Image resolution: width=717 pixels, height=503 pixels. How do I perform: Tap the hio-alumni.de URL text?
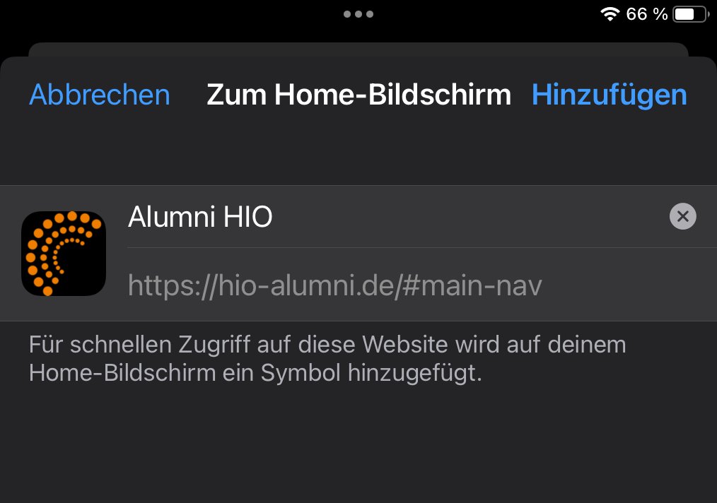click(x=334, y=285)
